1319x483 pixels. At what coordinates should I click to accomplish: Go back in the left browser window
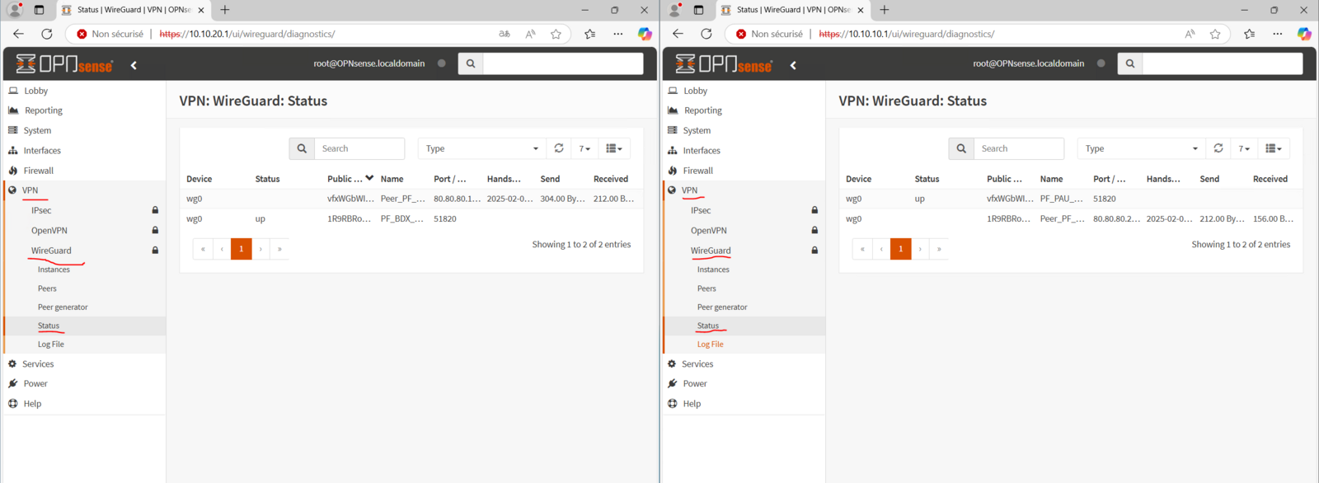[x=18, y=34]
